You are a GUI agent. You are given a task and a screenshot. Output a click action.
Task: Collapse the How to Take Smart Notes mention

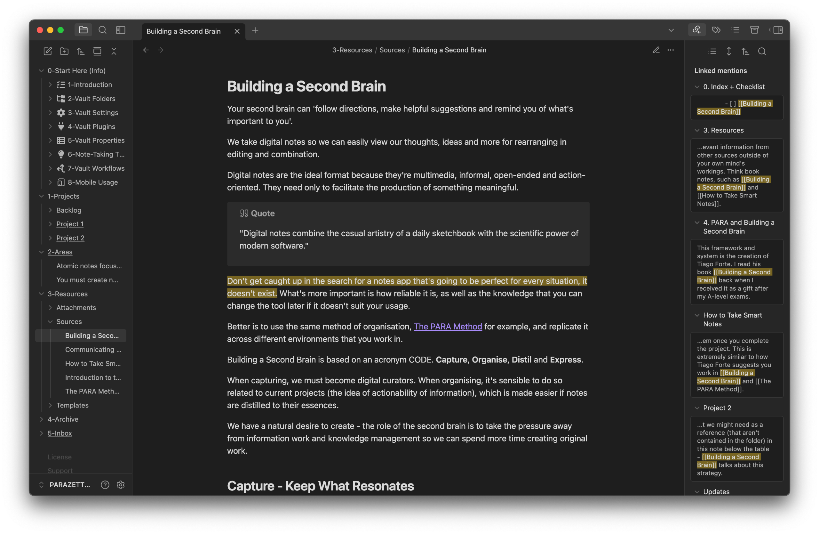tap(697, 315)
